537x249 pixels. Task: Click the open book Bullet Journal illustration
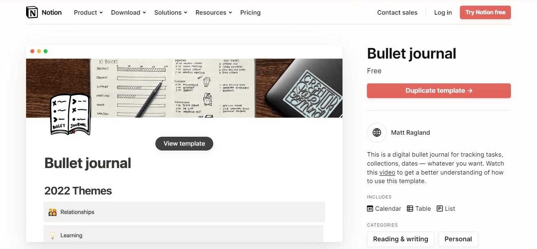[70, 115]
